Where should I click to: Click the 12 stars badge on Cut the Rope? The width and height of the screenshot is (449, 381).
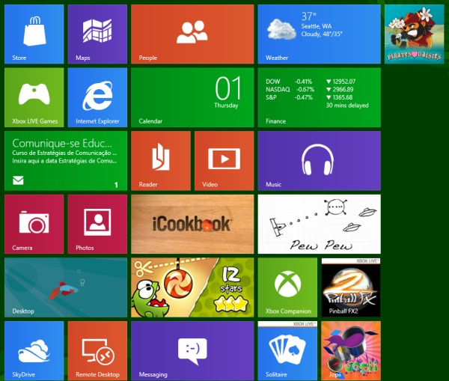click(x=231, y=289)
